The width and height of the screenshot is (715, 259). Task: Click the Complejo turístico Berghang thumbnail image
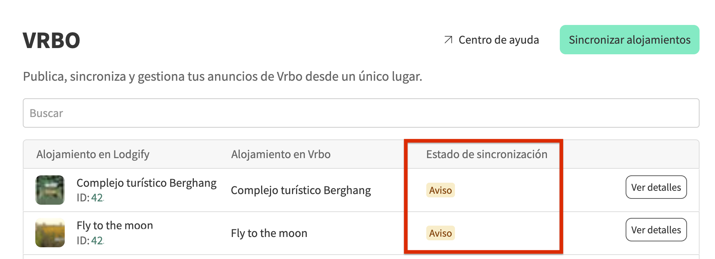[x=50, y=190]
